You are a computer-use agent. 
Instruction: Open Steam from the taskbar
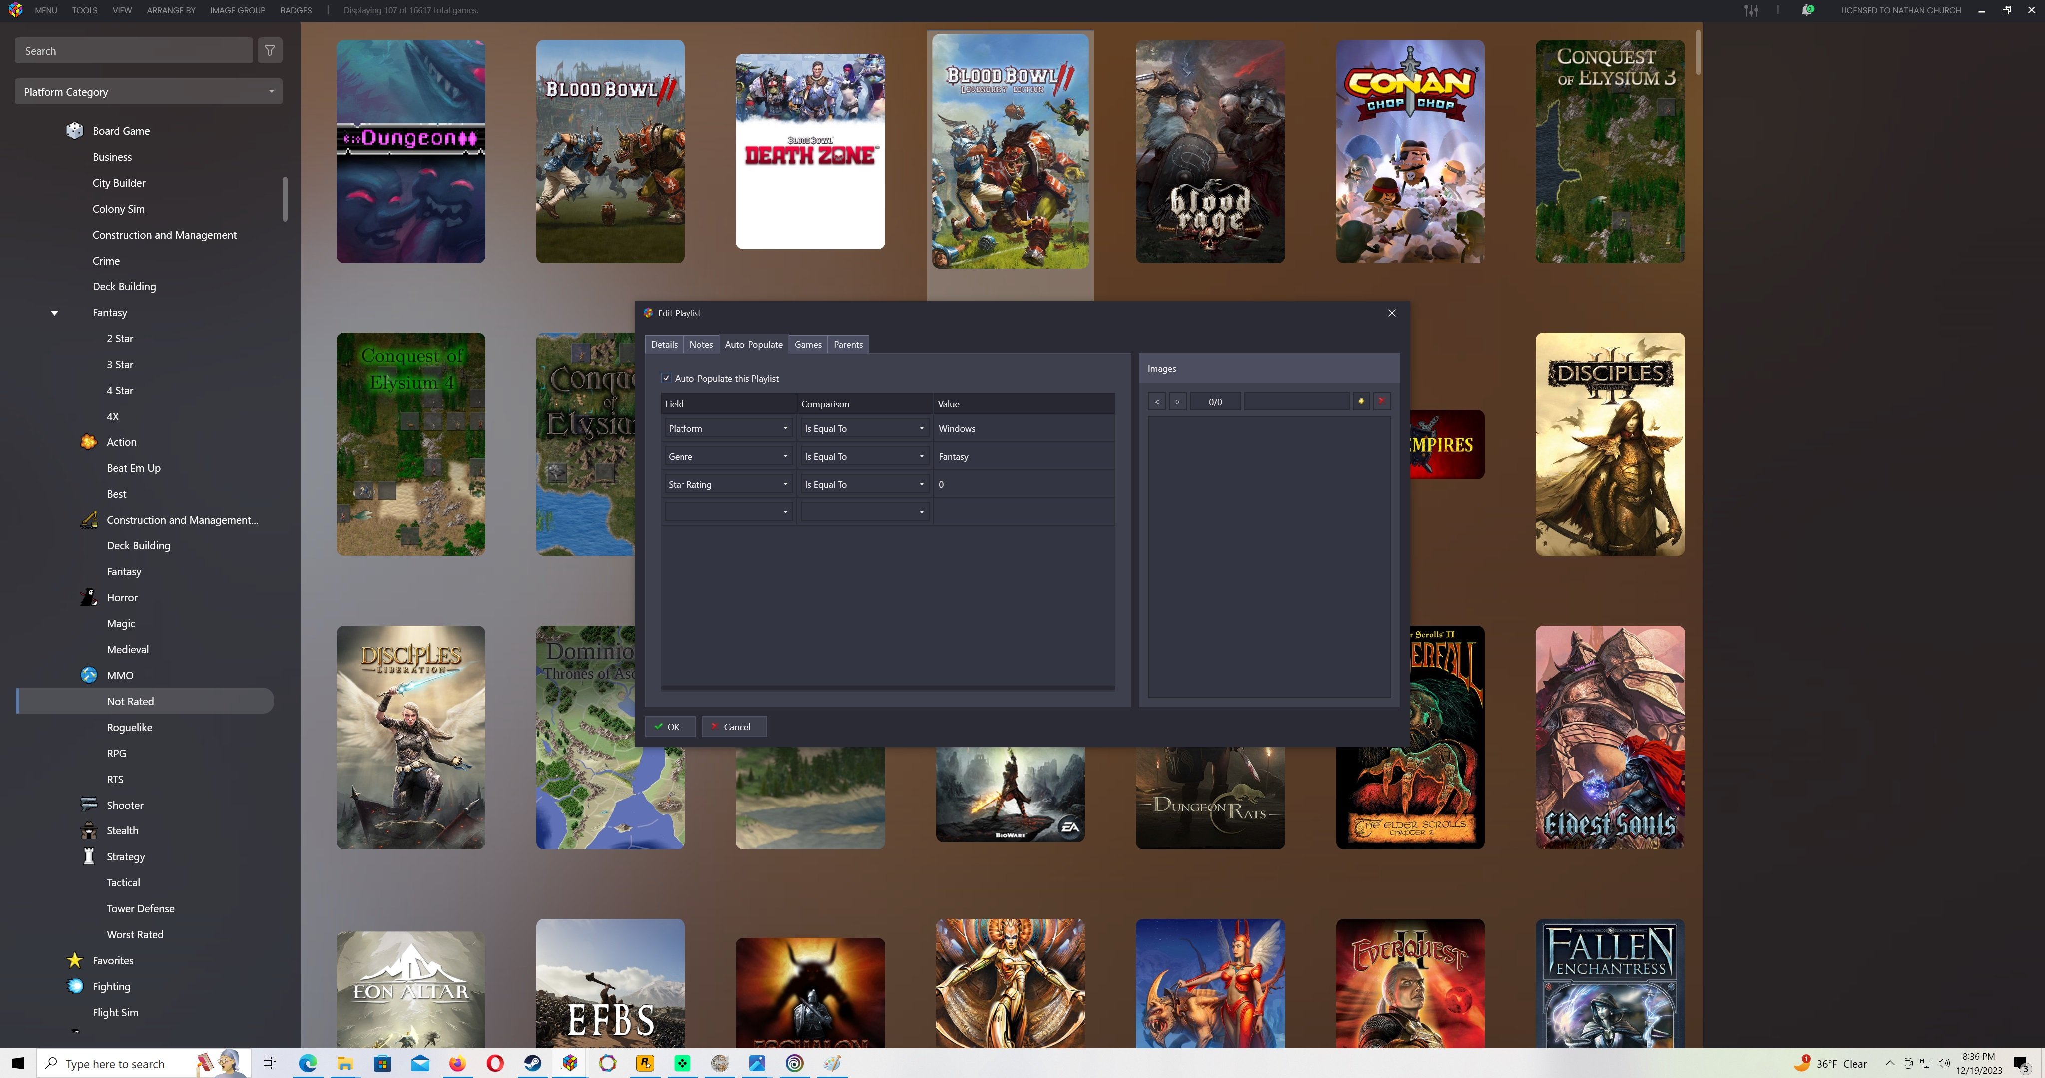coord(532,1063)
